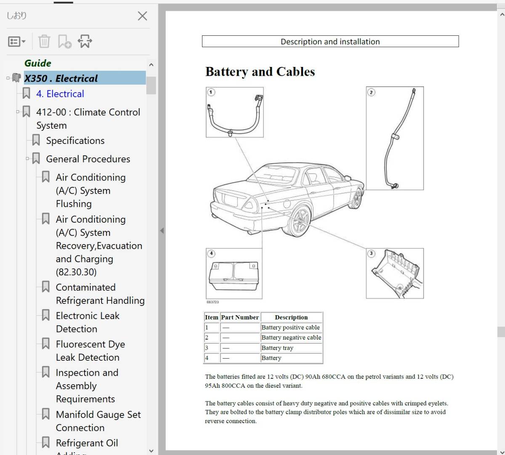Close the bookmarks panel
The image size is (505, 455).
[x=142, y=16]
